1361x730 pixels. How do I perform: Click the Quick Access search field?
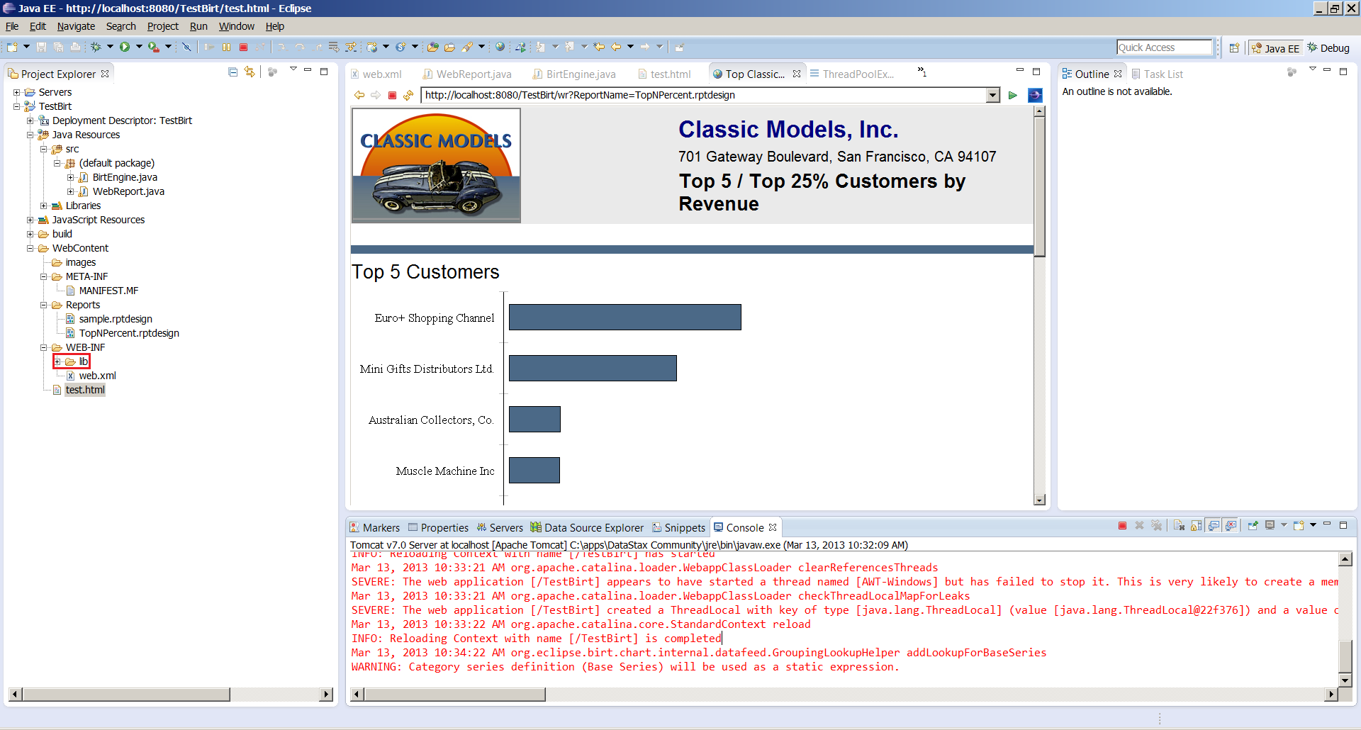pyautogui.click(x=1165, y=47)
